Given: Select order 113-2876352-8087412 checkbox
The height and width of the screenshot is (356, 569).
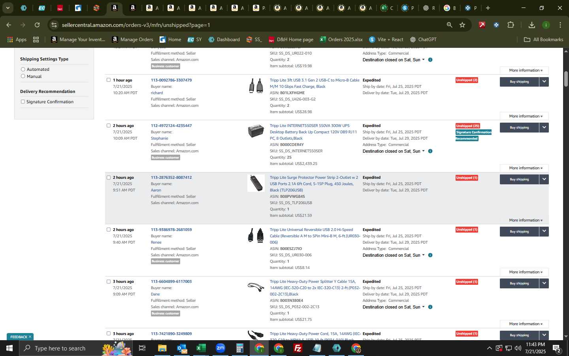Looking at the screenshot, I should [x=109, y=178].
